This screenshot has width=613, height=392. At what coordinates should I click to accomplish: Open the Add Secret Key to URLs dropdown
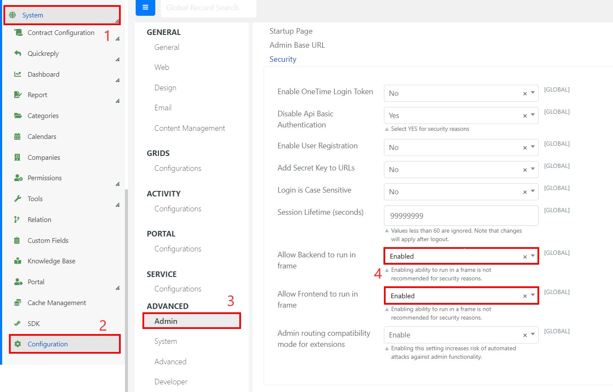click(x=533, y=169)
